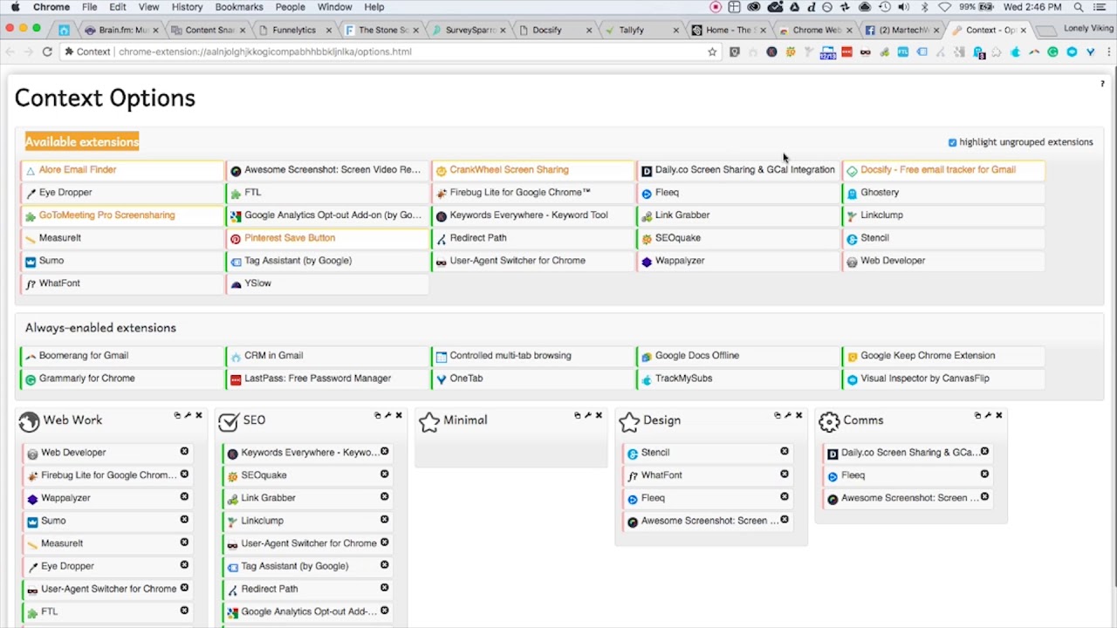Screen dimensions: 1117x628
Task: Click the Wi-Fi status icon in menu bar
Action: 944,7
